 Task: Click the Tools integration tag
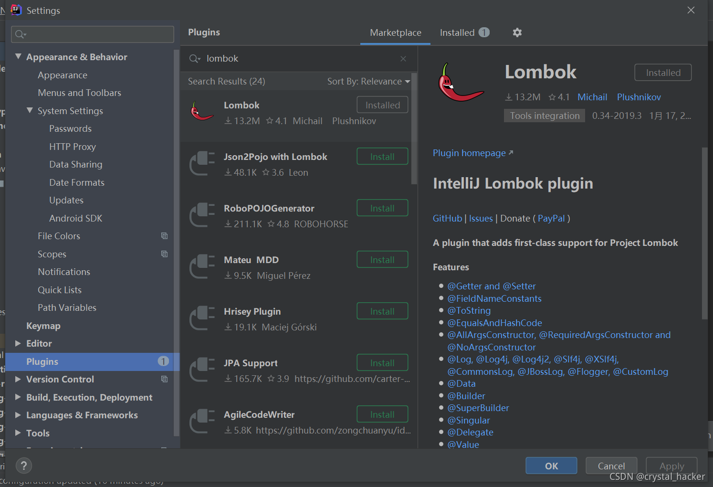coord(545,116)
